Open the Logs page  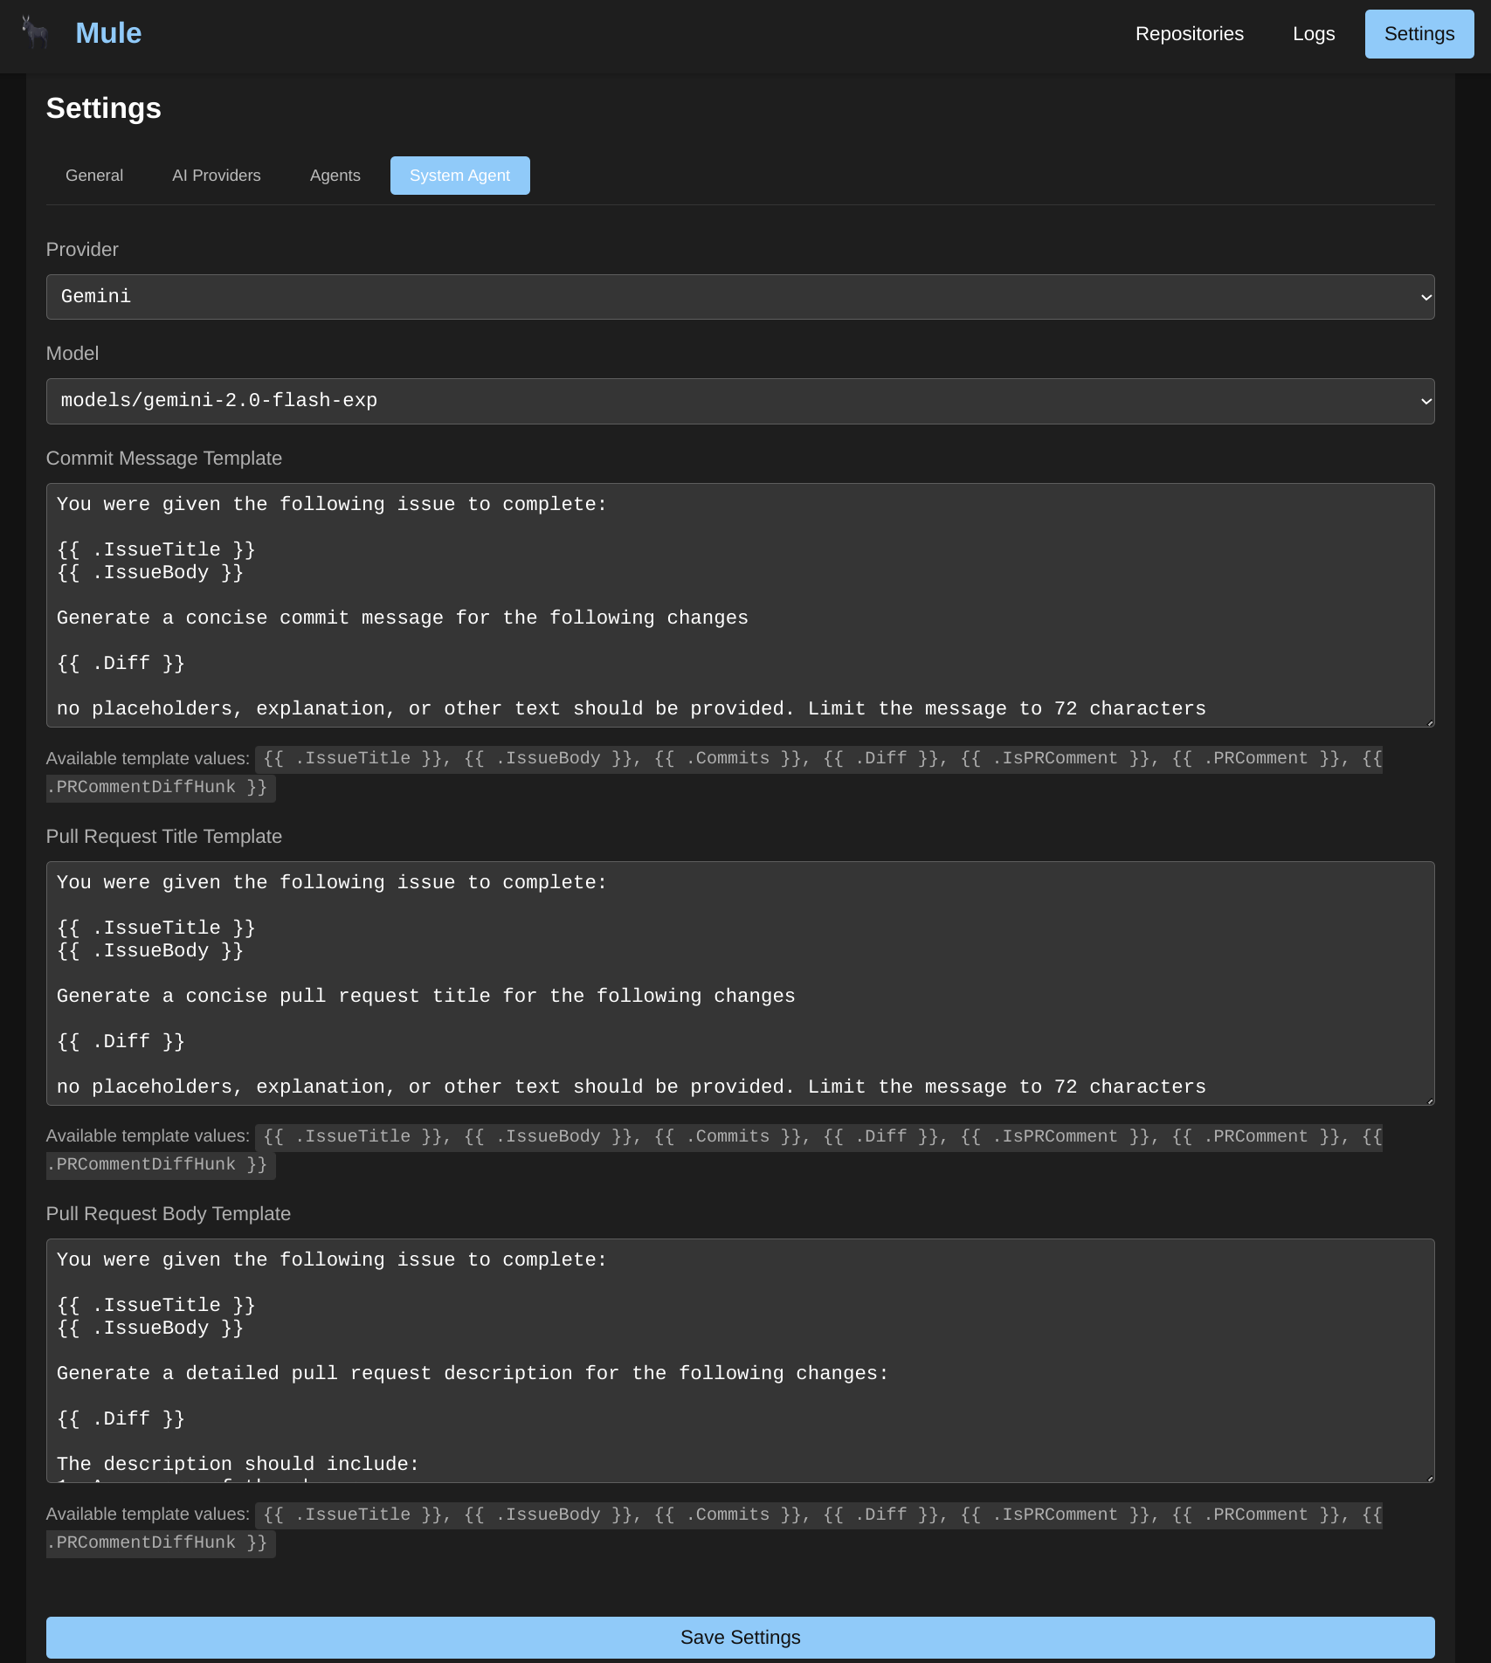tap(1314, 34)
